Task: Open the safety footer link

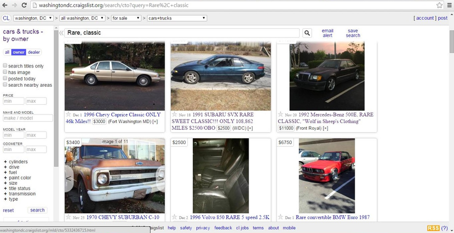Action: tap(186, 228)
